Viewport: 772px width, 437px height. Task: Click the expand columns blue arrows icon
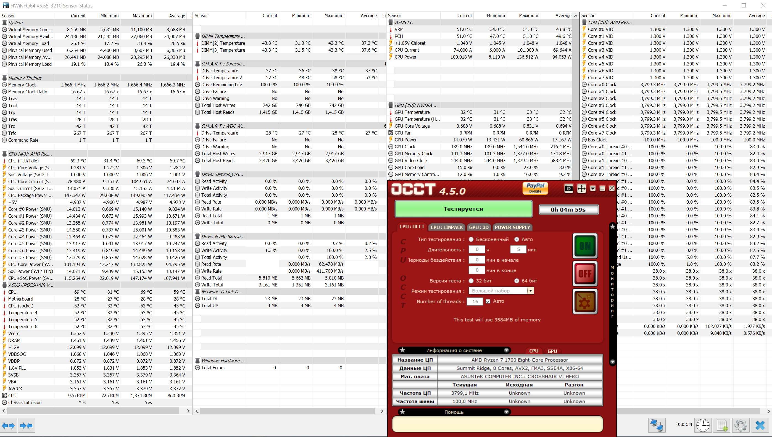coord(8,426)
